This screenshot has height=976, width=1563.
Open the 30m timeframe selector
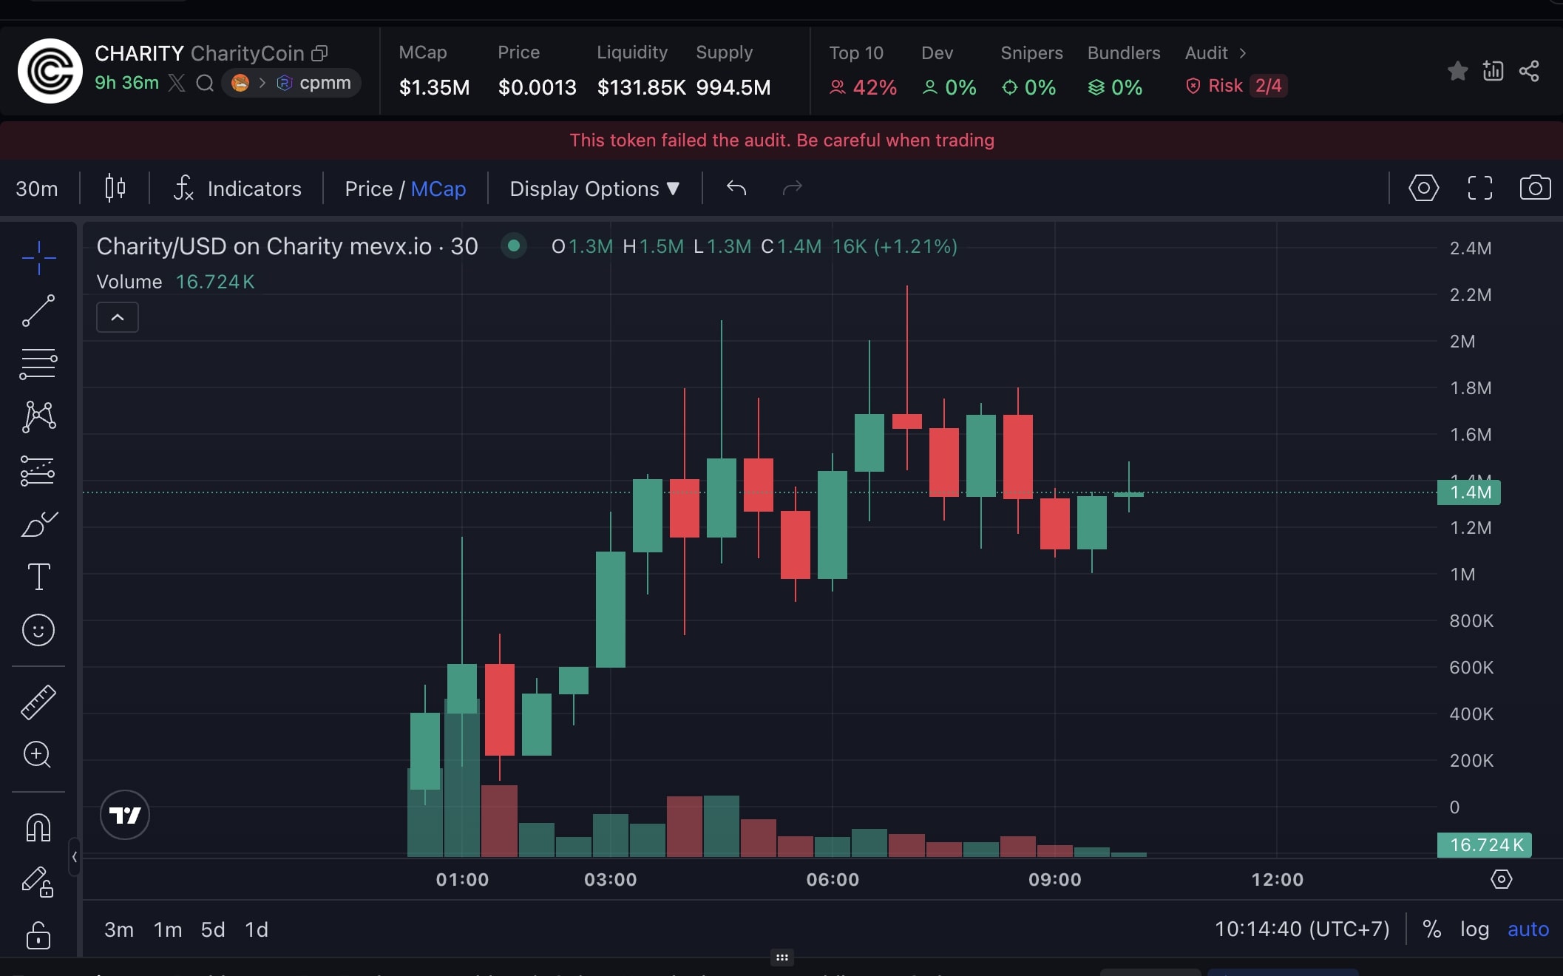37,189
